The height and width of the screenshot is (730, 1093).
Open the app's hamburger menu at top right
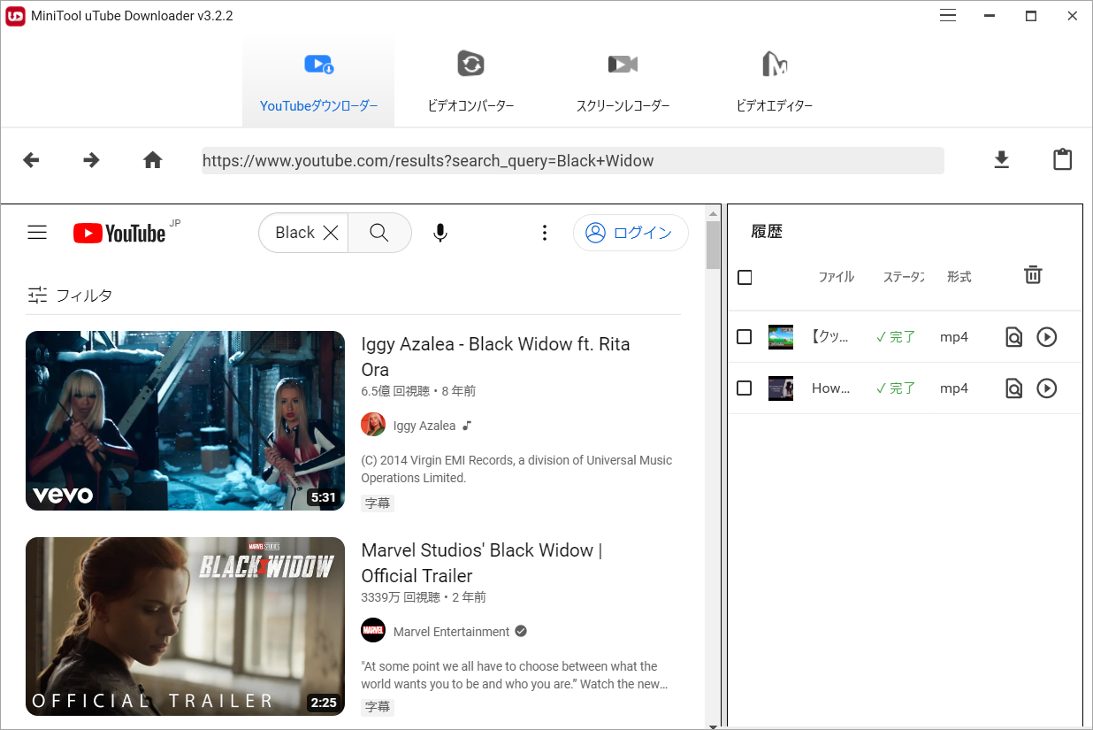coord(947,15)
